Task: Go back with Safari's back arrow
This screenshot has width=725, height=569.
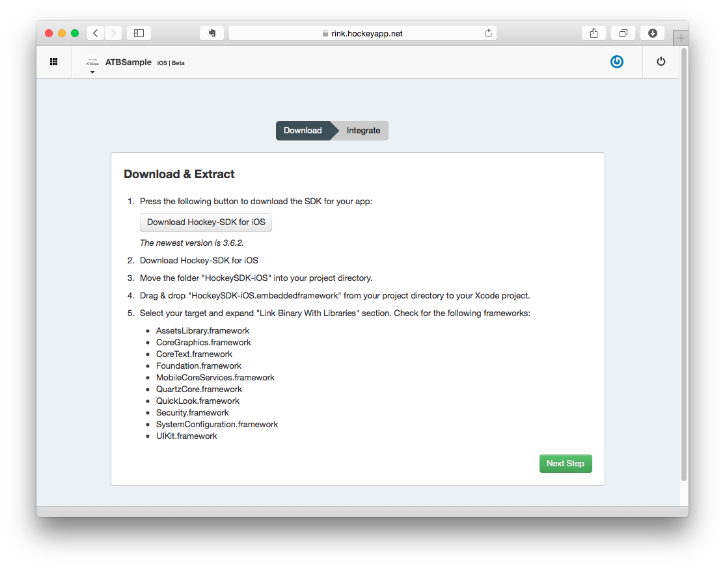Action: click(96, 33)
